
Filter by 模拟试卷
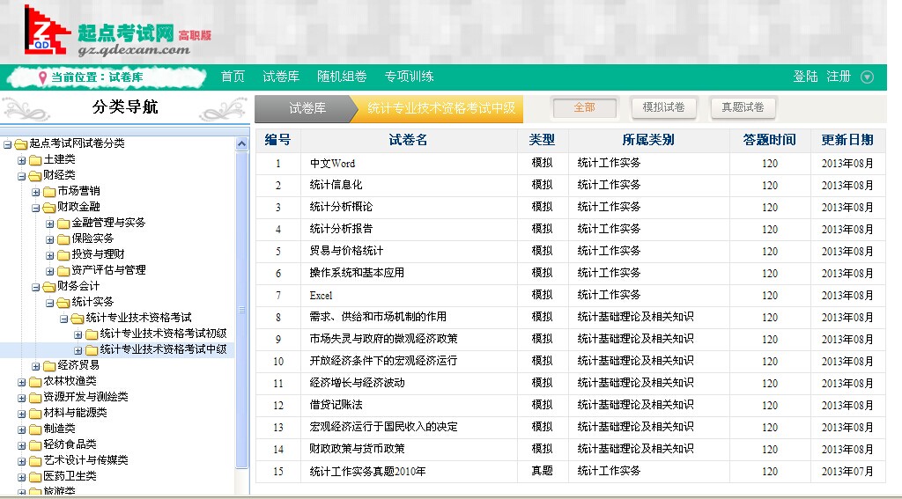(x=663, y=107)
